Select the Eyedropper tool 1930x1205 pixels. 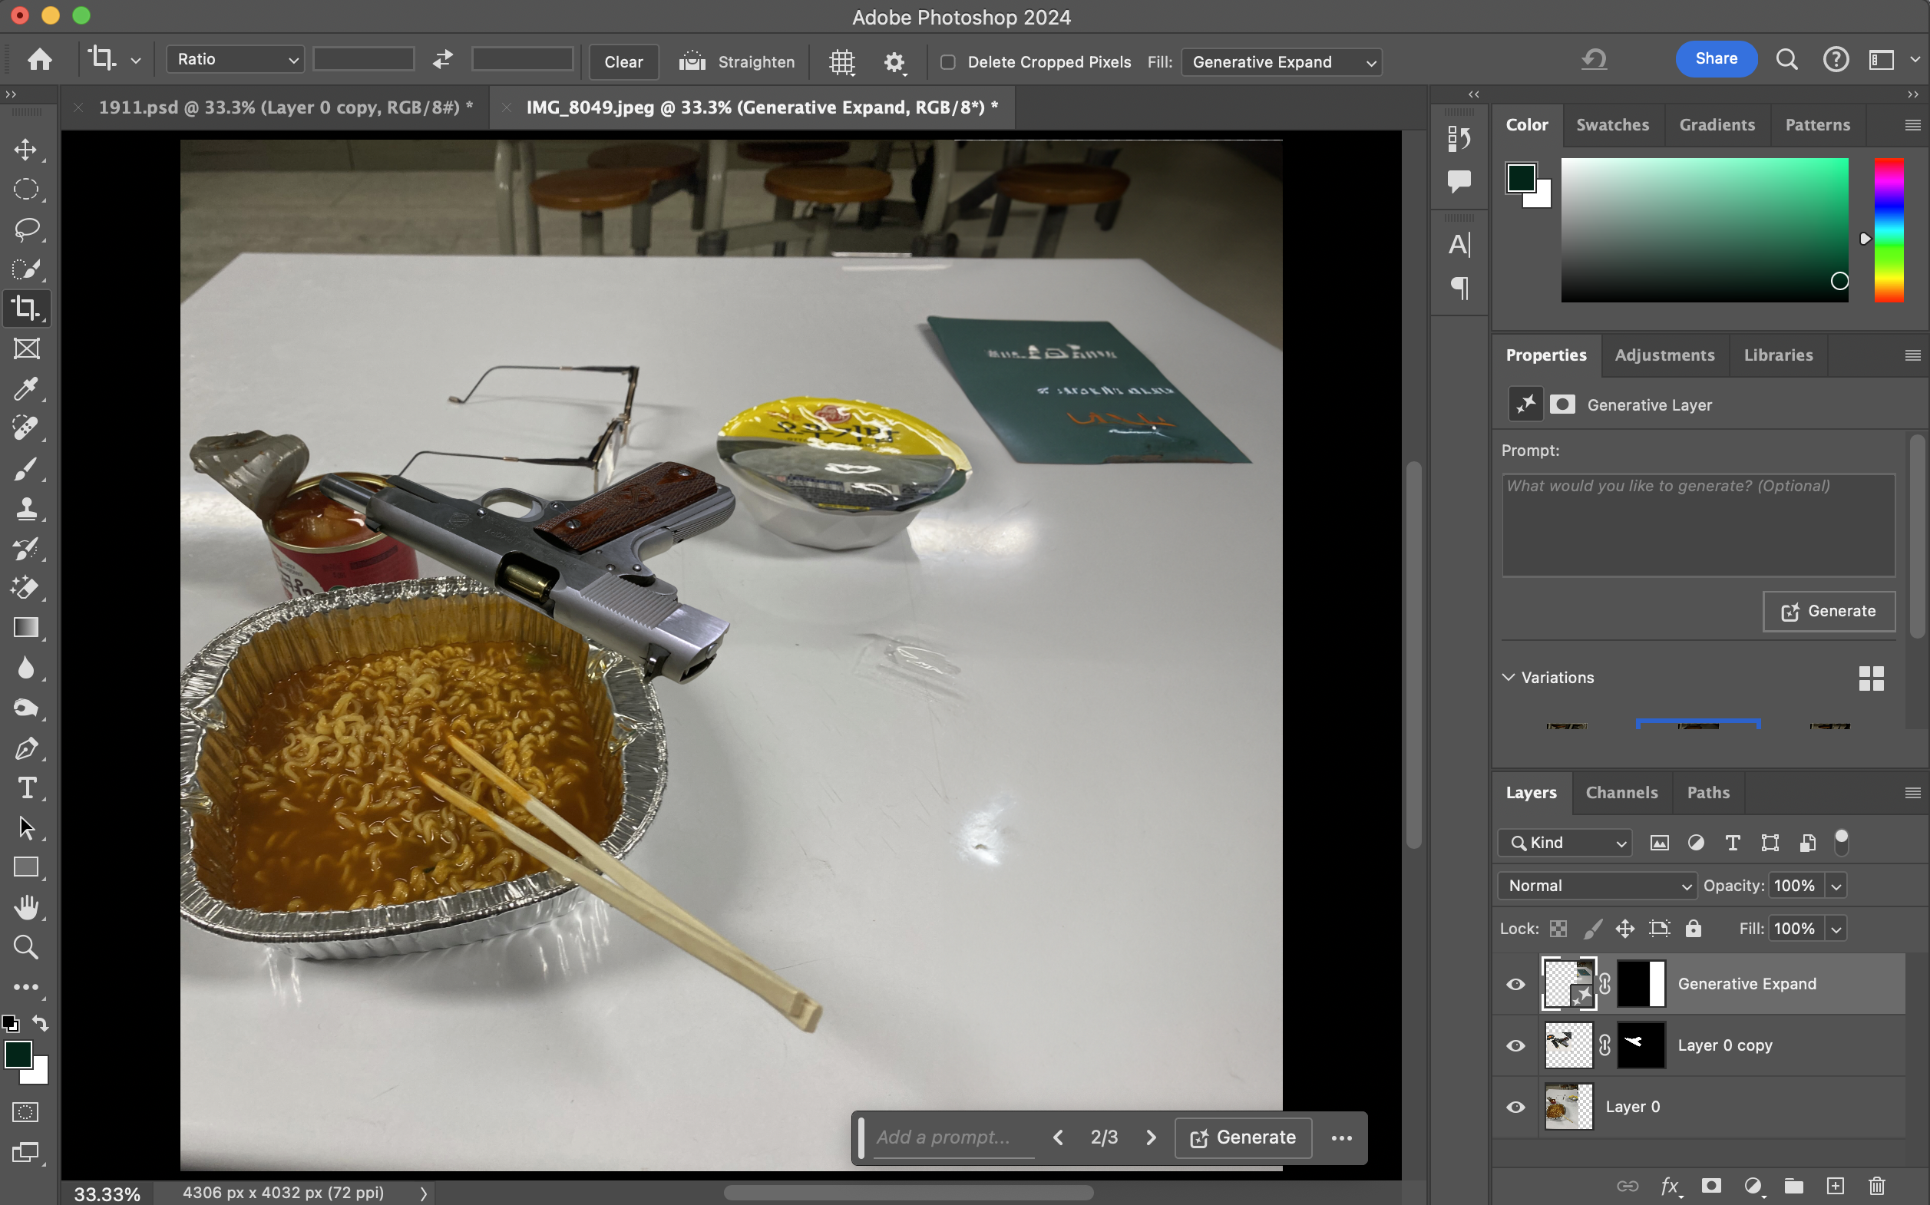pyautogui.click(x=25, y=389)
